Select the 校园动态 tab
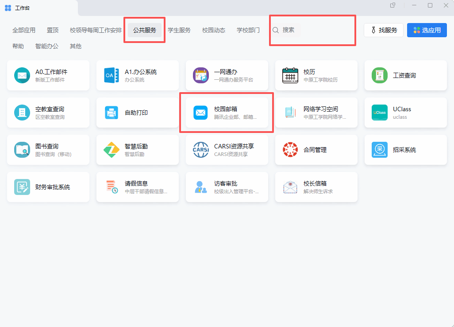Image resolution: width=454 pixels, height=327 pixels. (214, 30)
